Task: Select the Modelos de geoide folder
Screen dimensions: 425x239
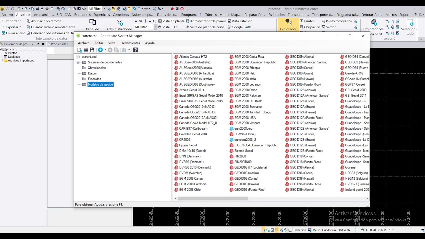Action: click(x=100, y=85)
